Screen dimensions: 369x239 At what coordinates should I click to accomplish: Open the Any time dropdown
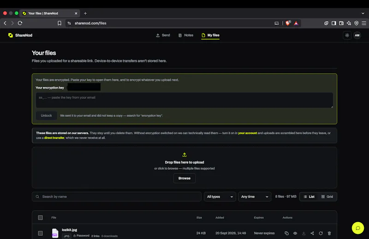(x=255, y=197)
